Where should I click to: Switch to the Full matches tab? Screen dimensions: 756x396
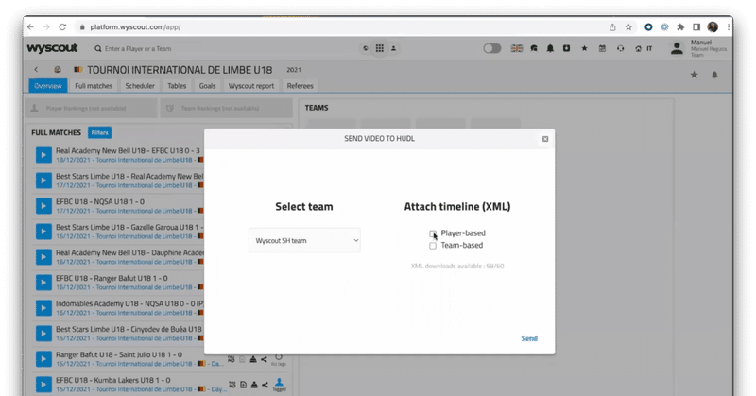pos(94,86)
